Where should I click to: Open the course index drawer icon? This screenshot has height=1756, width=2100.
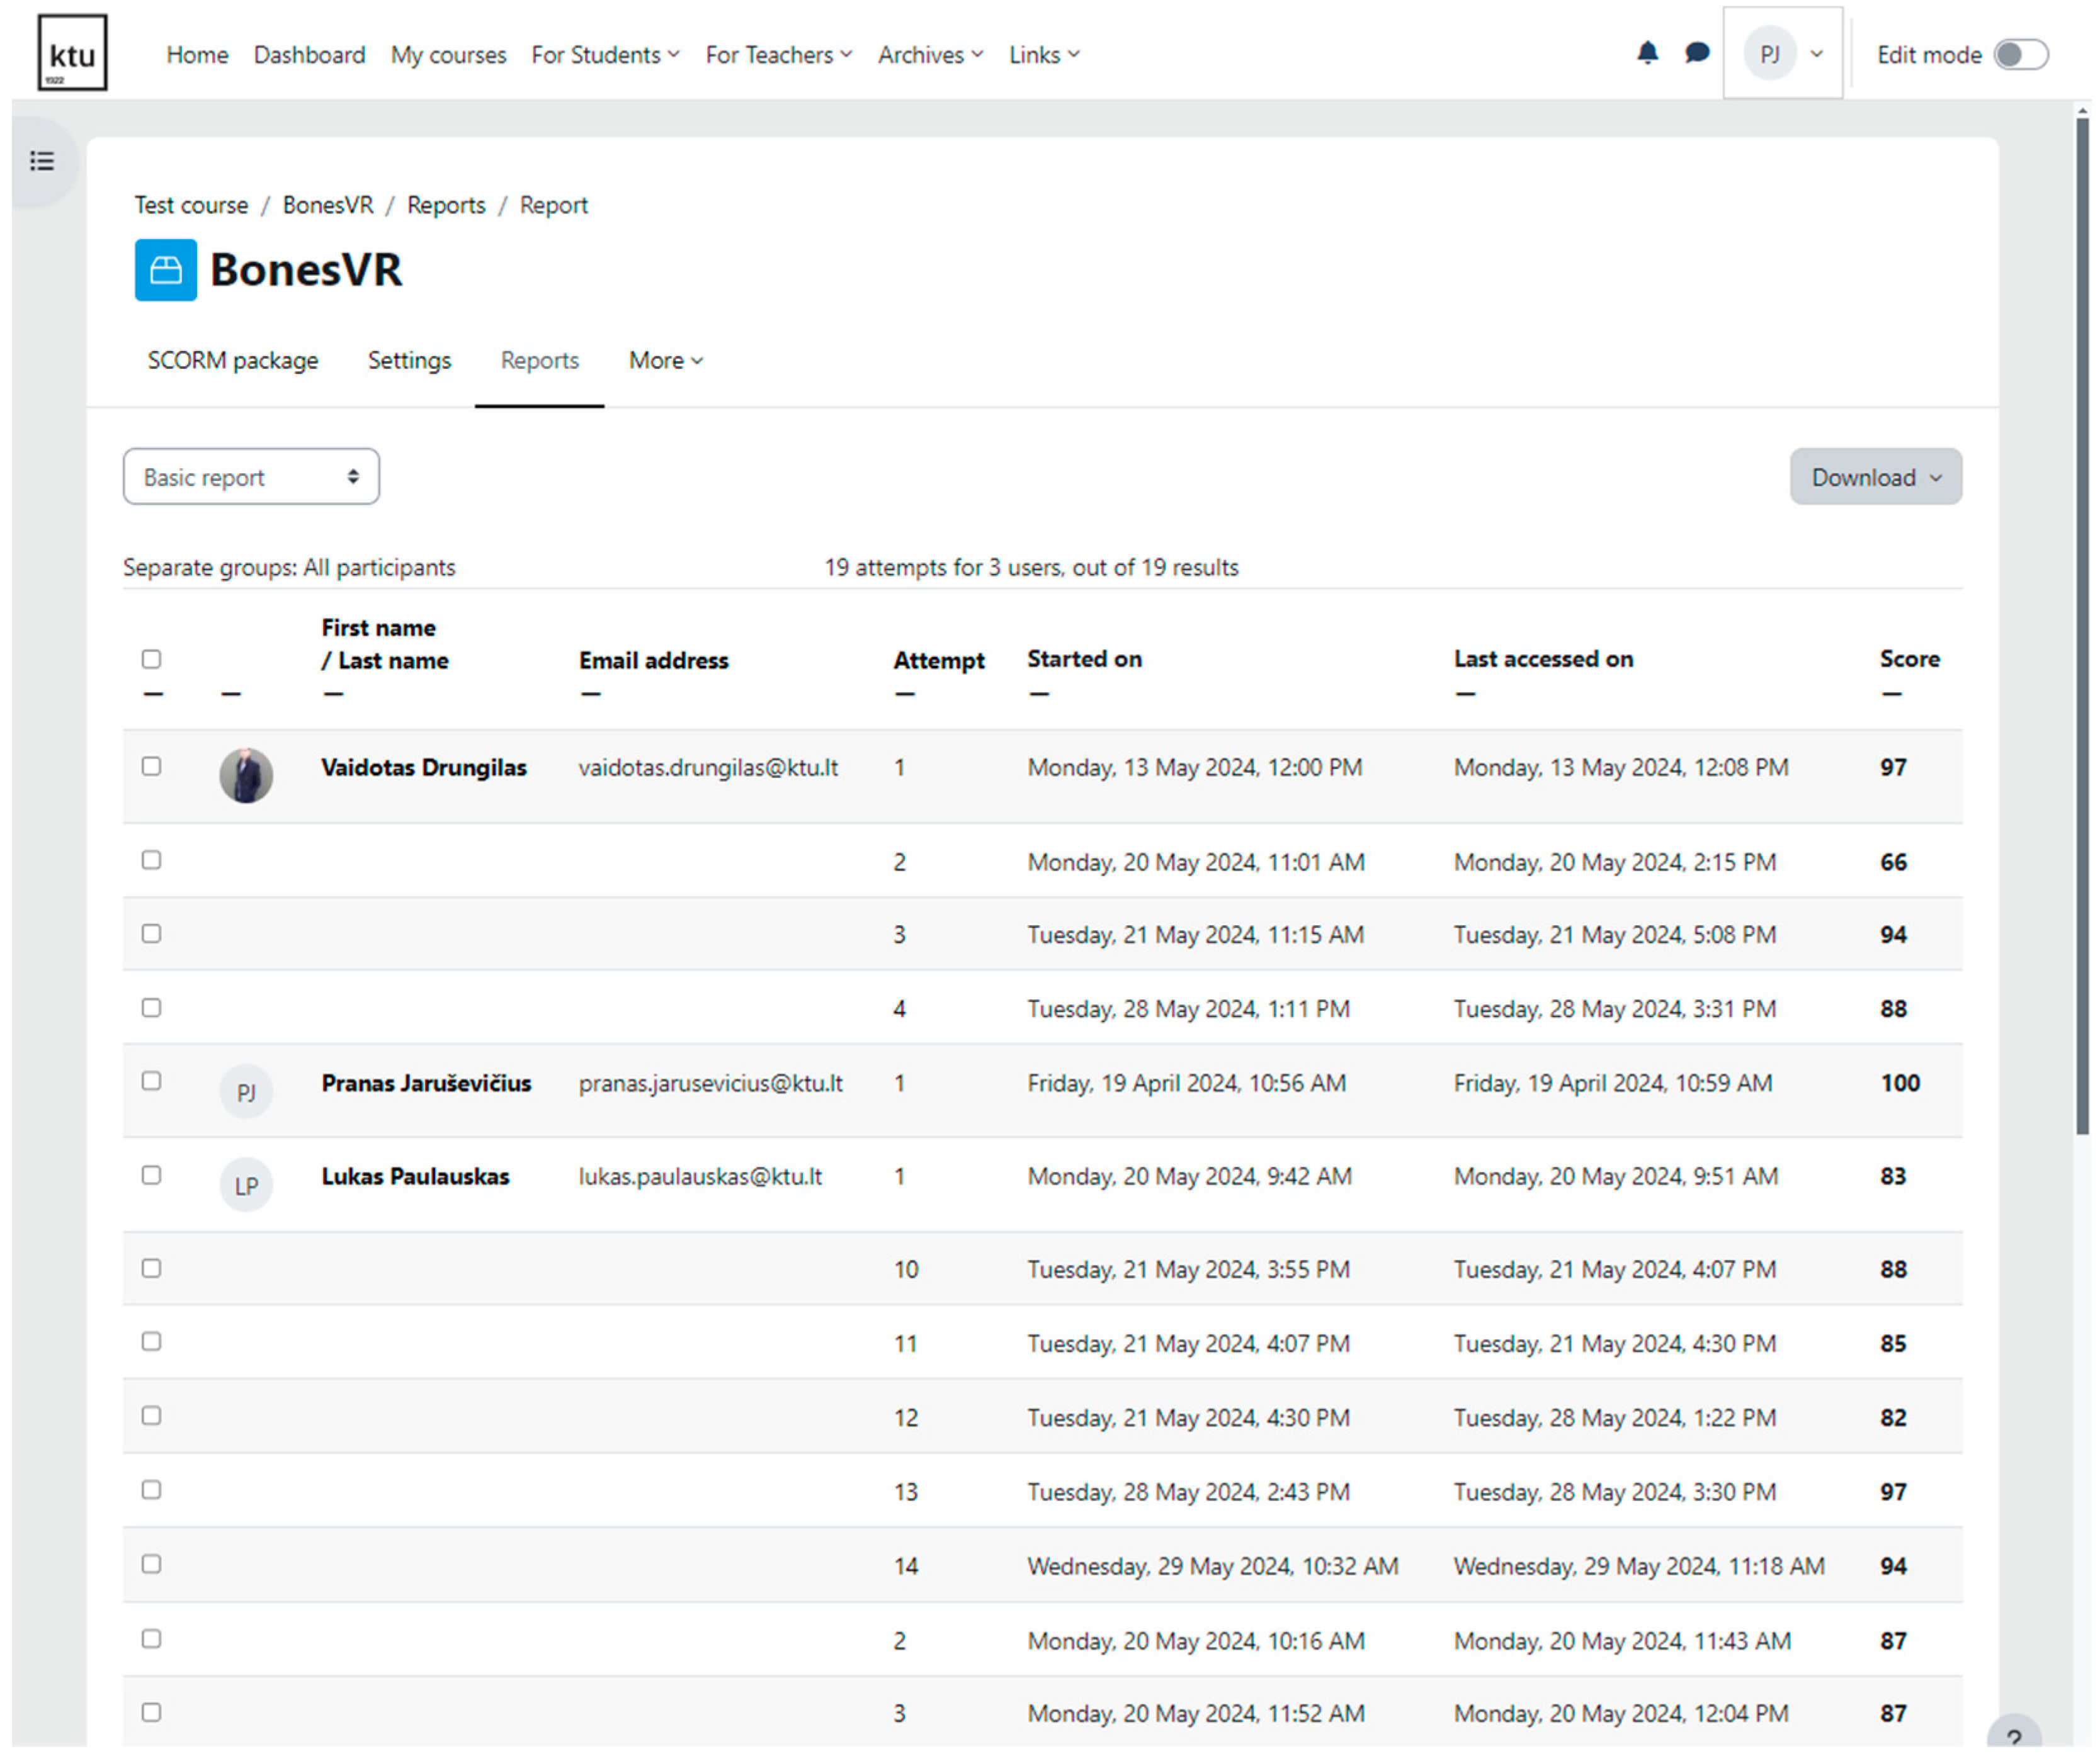click(42, 161)
